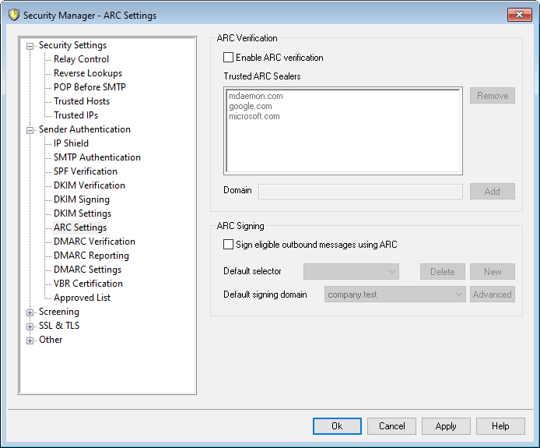Viewport: 540px width, 448px height.
Task: Toggle Sign eligible outbound messages using ARC
Action: (229, 245)
